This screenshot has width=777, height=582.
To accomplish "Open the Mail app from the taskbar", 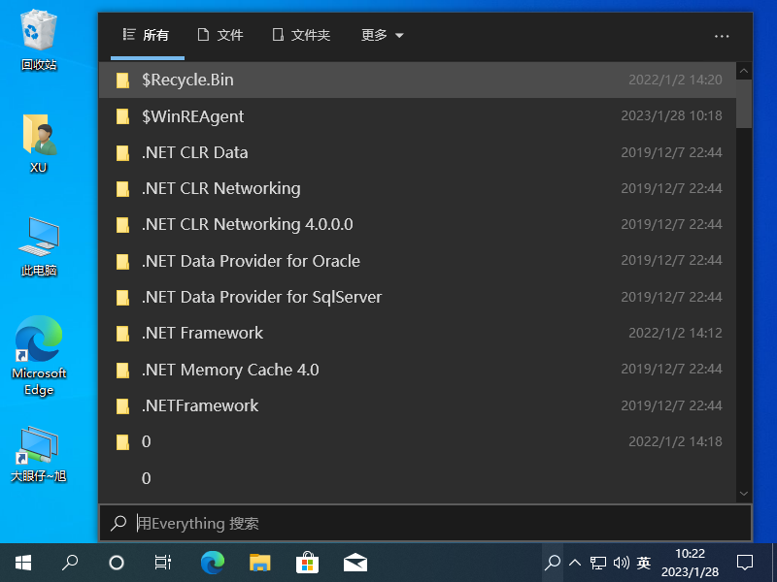I will (355, 563).
